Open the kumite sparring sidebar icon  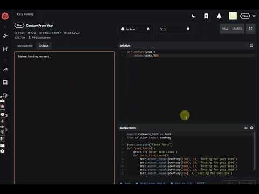(5, 49)
